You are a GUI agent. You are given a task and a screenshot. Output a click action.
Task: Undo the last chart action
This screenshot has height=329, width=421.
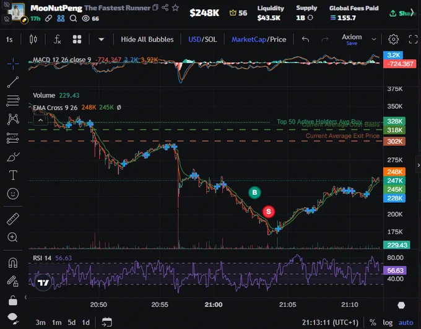[x=305, y=40]
